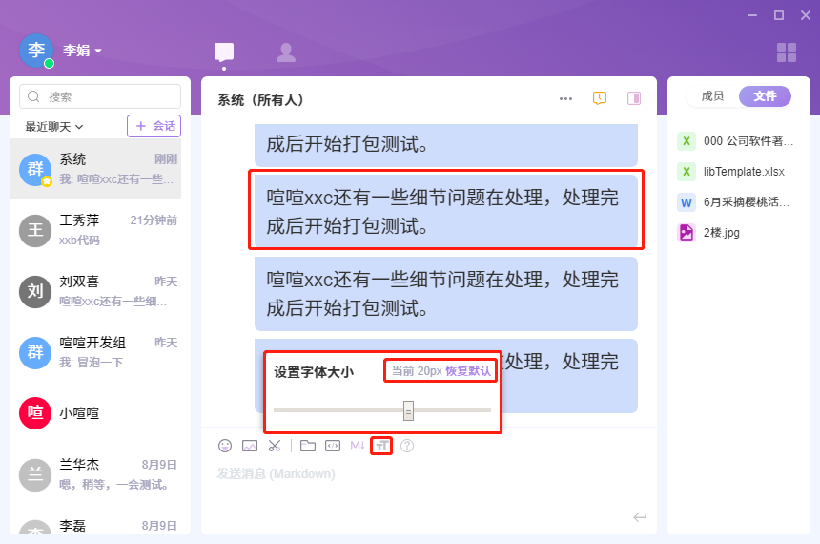Toggle Markdown mode with the M↓ icon
Image resolution: width=820 pixels, height=544 pixels.
click(x=358, y=446)
